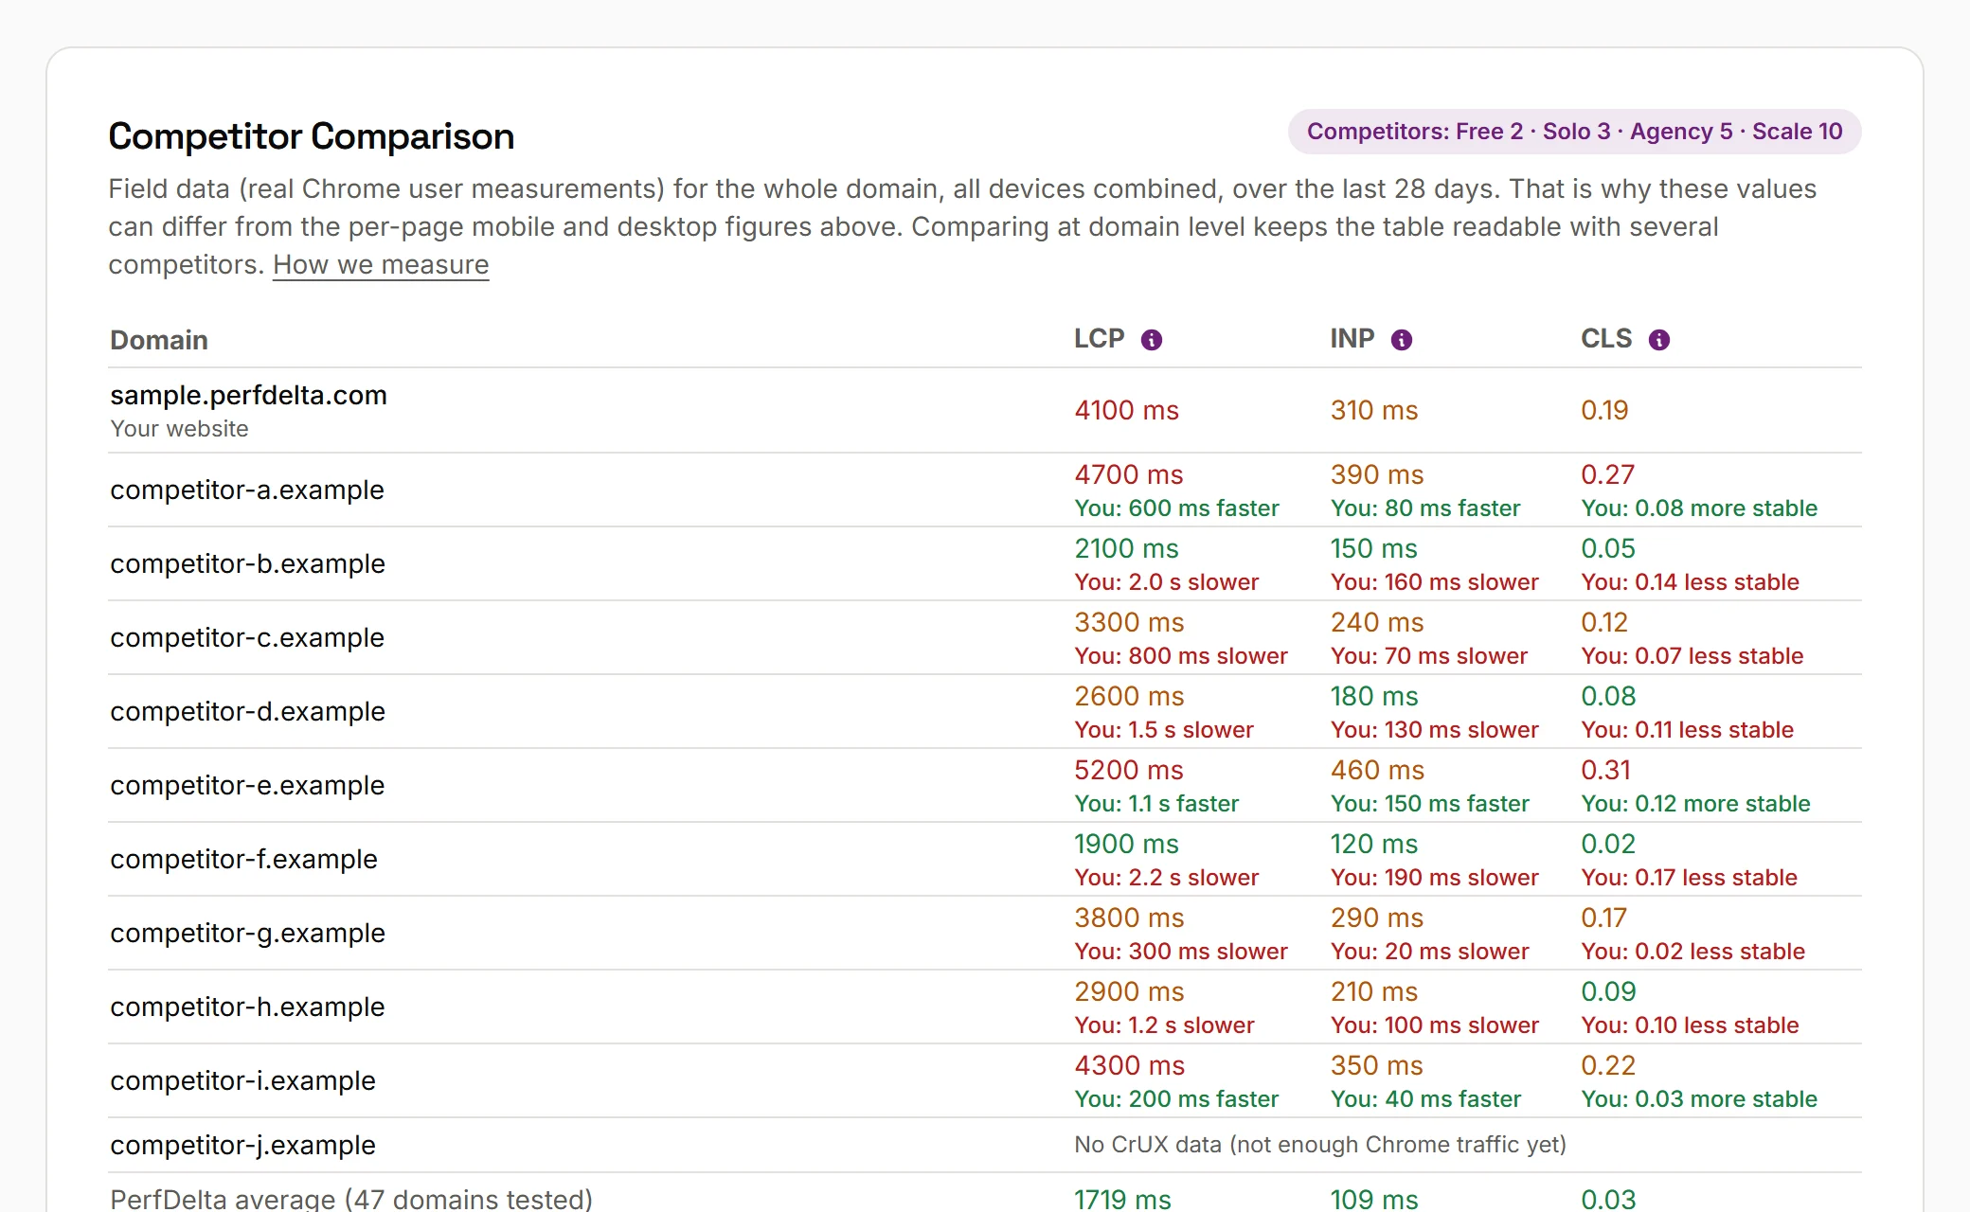Select competitor-g.example domain
The image size is (1970, 1212).
[247, 933]
